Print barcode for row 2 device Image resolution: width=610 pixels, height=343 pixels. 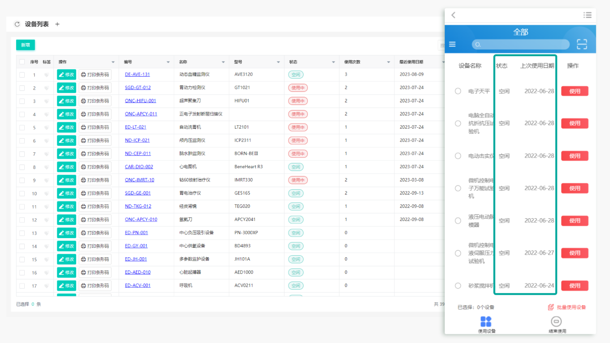pos(95,88)
